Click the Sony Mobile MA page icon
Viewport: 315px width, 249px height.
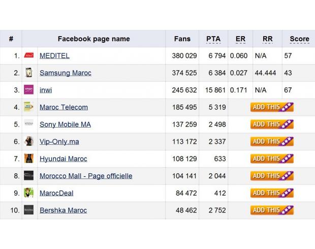(x=29, y=123)
